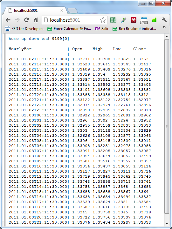Click the Open column header
The image size is (172, 229).
[77, 49]
